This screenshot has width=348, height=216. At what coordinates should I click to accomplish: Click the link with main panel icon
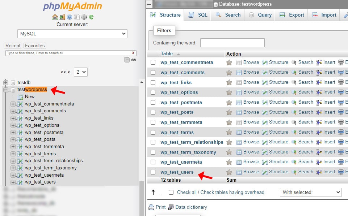[x=134, y=60]
